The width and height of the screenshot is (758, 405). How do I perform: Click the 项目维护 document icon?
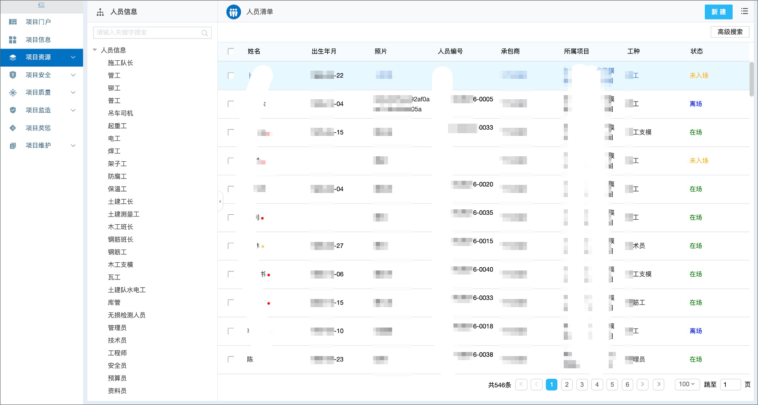(13, 145)
